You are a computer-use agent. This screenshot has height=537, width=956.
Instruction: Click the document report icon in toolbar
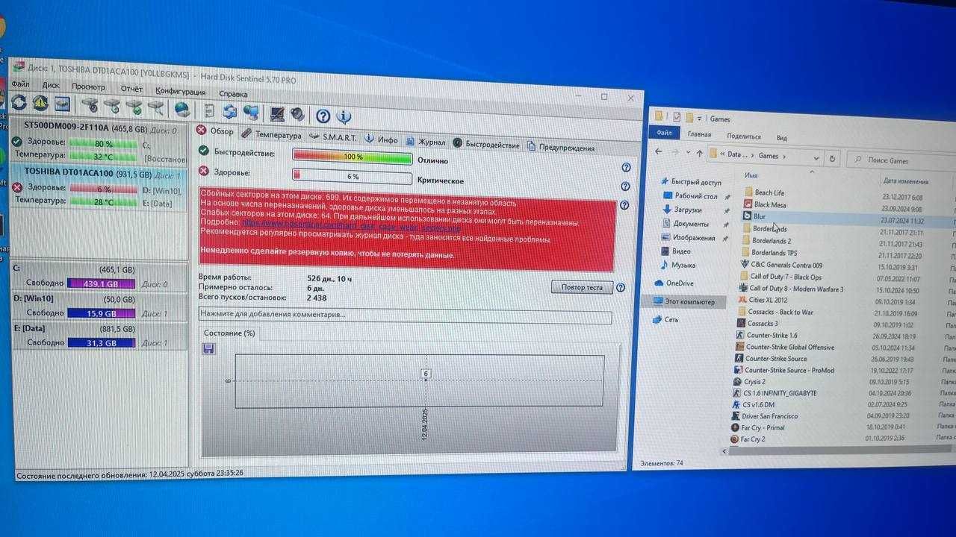coord(208,110)
